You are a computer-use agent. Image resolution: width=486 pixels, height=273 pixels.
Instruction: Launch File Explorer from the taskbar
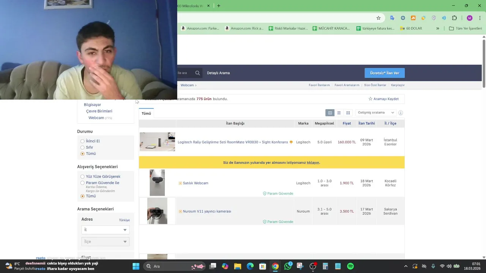click(238, 266)
